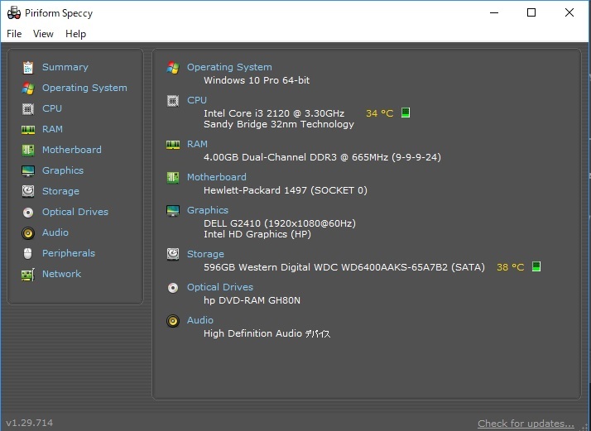
Task: Click the RAM icon in summary panel
Action: pos(173,145)
